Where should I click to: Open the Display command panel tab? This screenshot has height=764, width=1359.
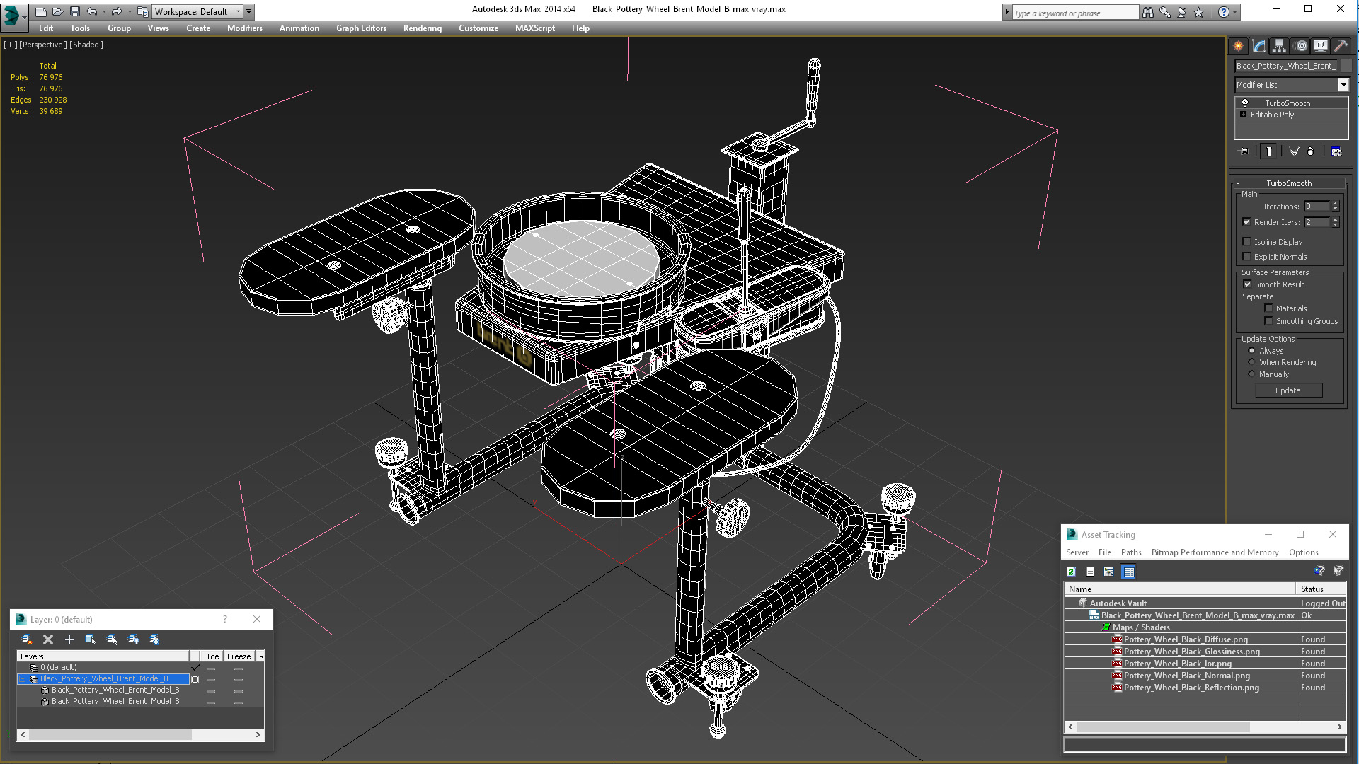1321,46
